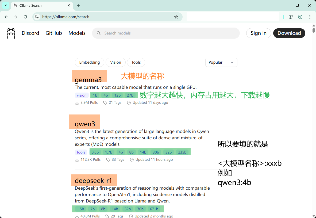Click gemma3 1b size tag

tap(95, 95)
